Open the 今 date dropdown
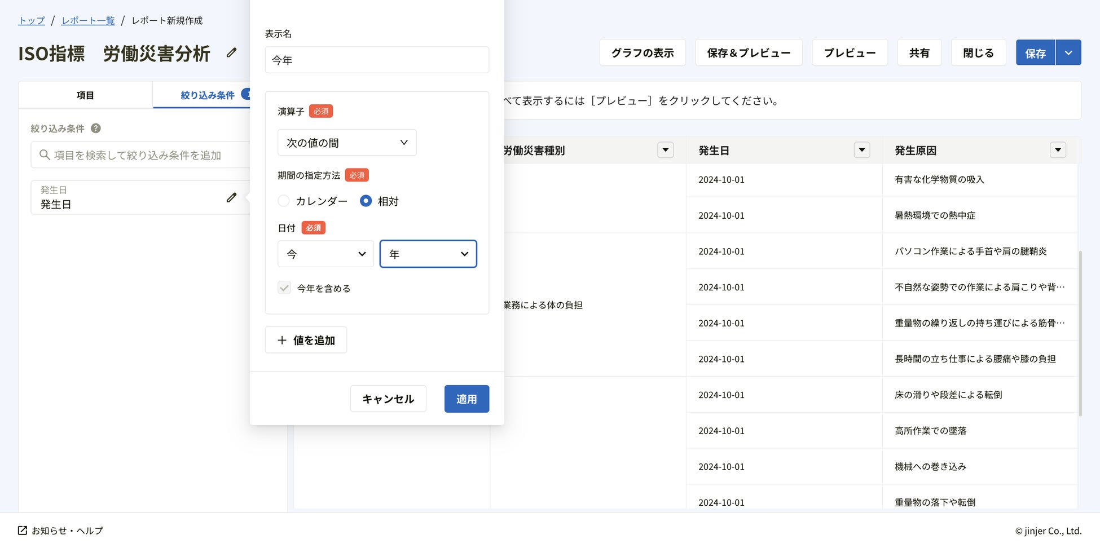Image resolution: width=1100 pixels, height=548 pixels. point(325,254)
